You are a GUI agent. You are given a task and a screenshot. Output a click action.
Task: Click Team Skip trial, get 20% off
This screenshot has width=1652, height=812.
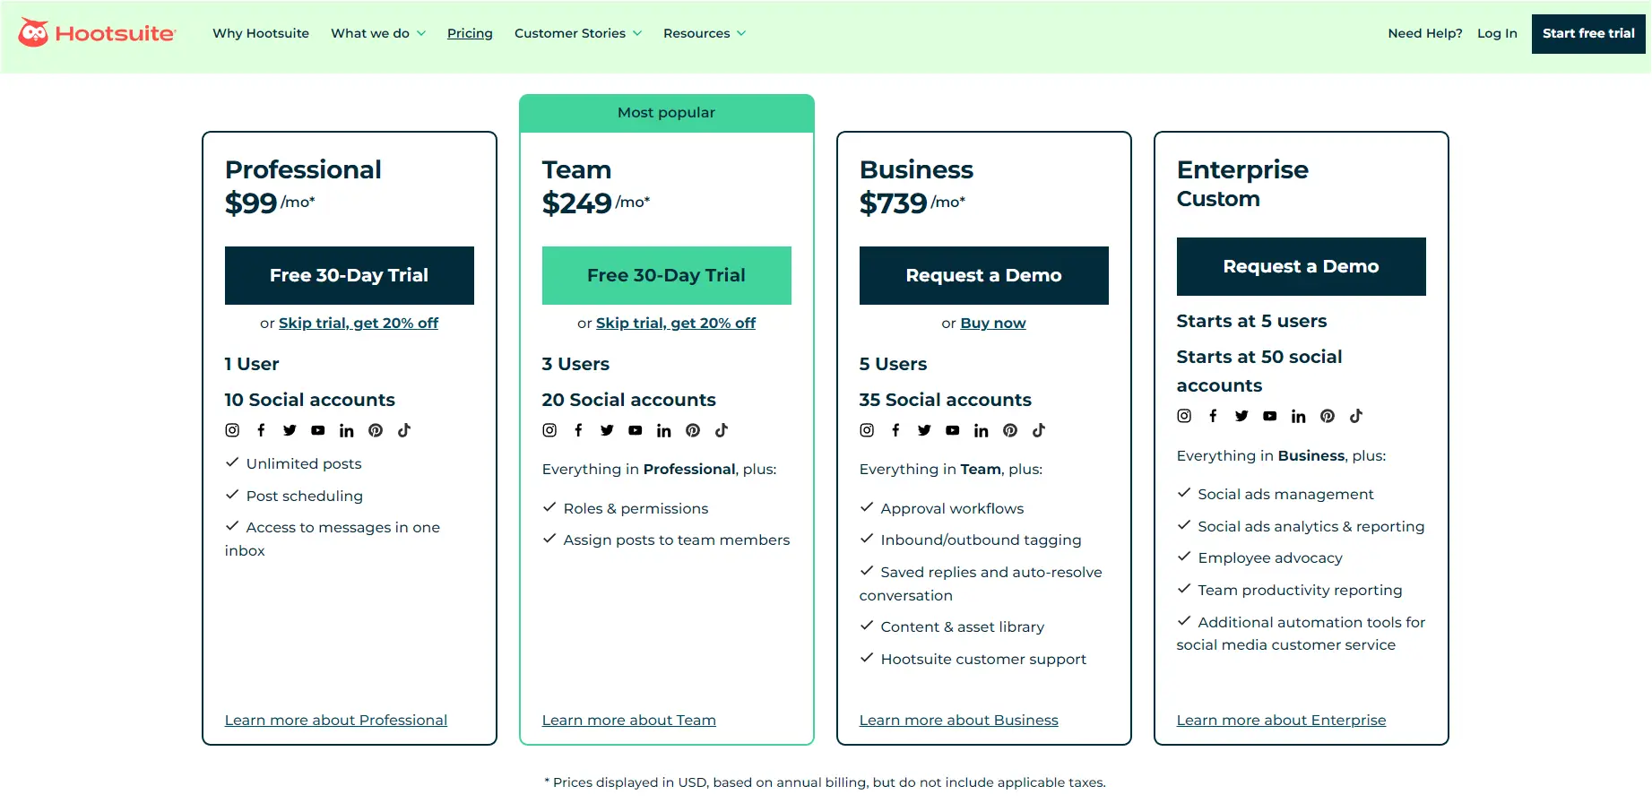[676, 323]
